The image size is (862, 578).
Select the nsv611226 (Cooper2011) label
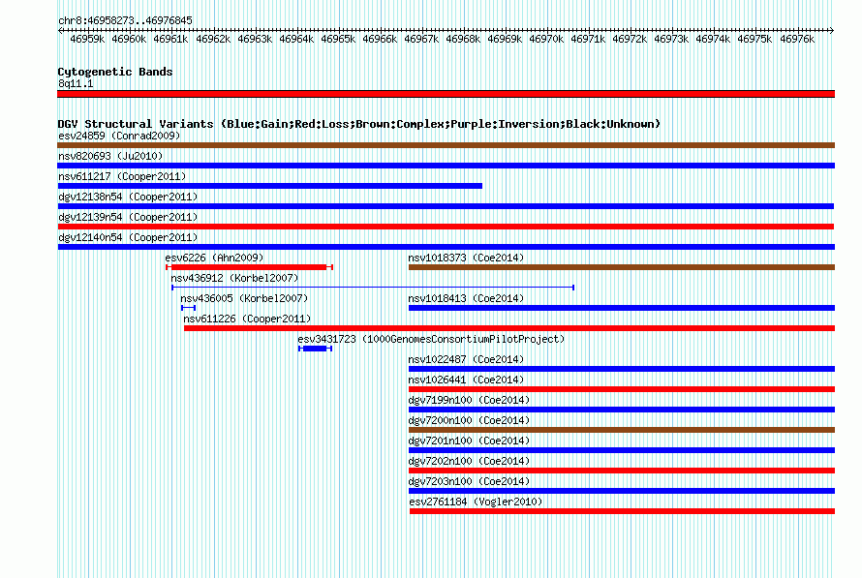pos(247,319)
